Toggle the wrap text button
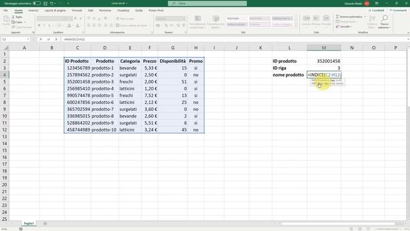 (x=125, y=19)
